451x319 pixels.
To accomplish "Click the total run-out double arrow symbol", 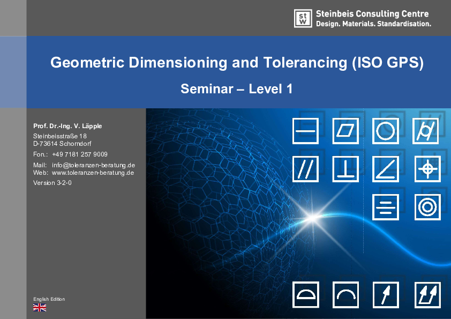I will [x=427, y=294].
